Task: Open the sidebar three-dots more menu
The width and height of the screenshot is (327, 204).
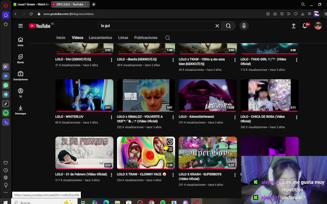Action: [x=6, y=192]
